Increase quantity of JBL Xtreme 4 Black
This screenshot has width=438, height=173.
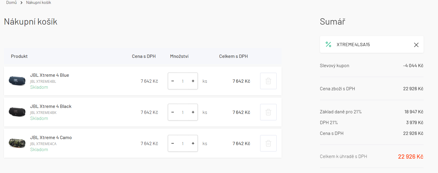click(193, 112)
